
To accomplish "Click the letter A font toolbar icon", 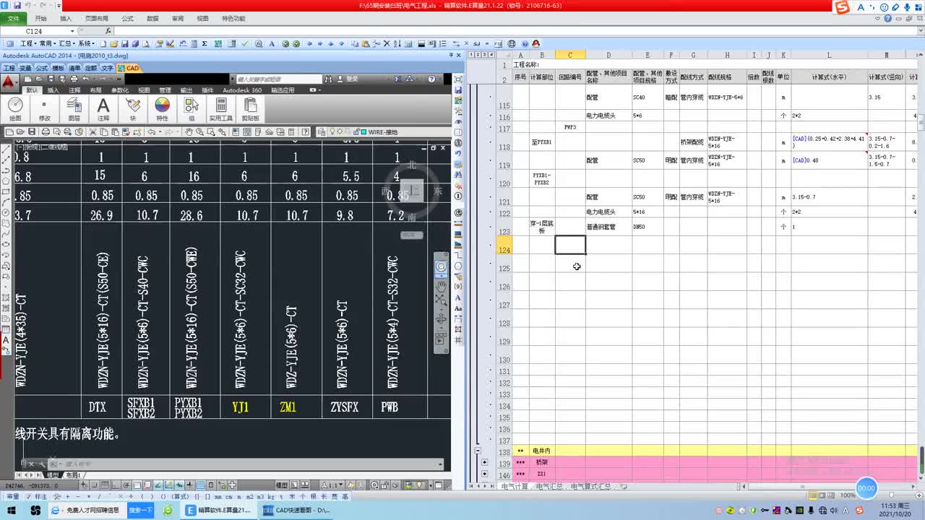I will (x=272, y=43).
